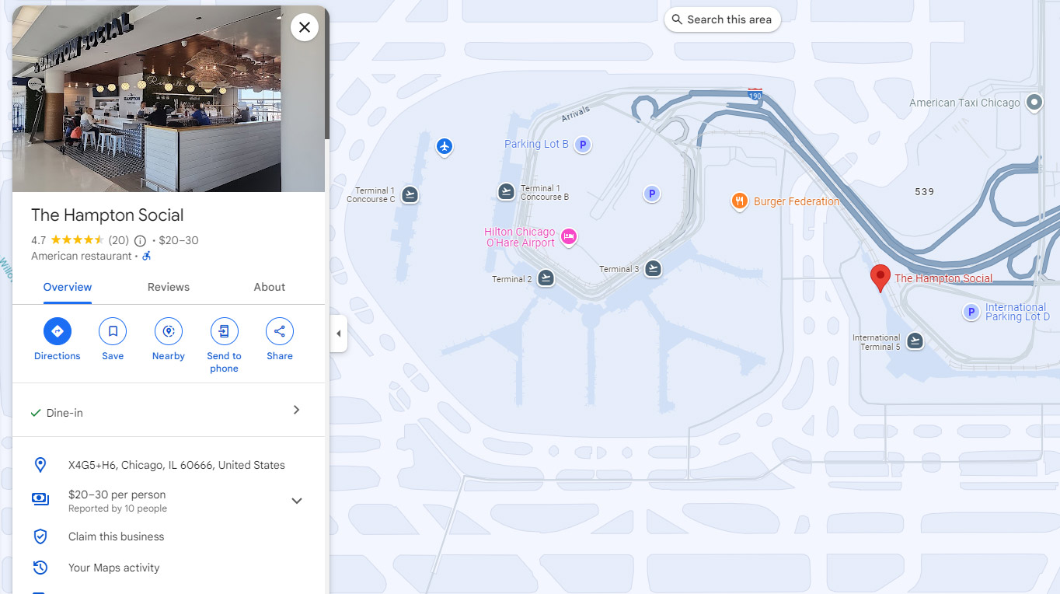Image resolution: width=1060 pixels, height=594 pixels.
Task: Click the Claim this business link
Action: click(117, 536)
